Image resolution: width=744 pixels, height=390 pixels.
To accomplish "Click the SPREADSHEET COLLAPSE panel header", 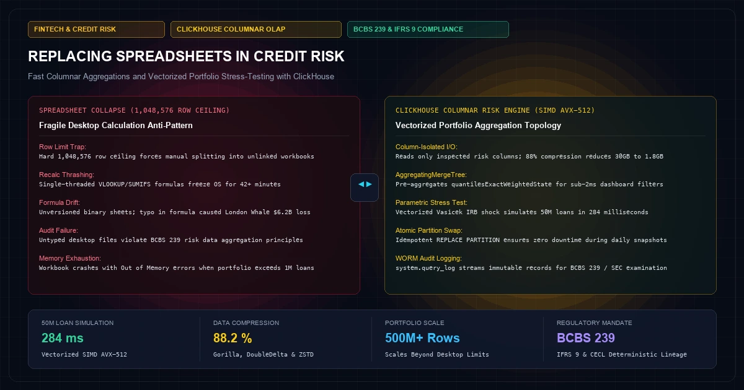I will 134,110.
